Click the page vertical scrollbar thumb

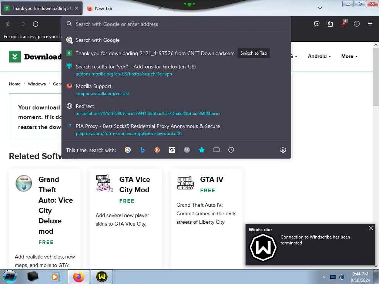tap(376, 77)
